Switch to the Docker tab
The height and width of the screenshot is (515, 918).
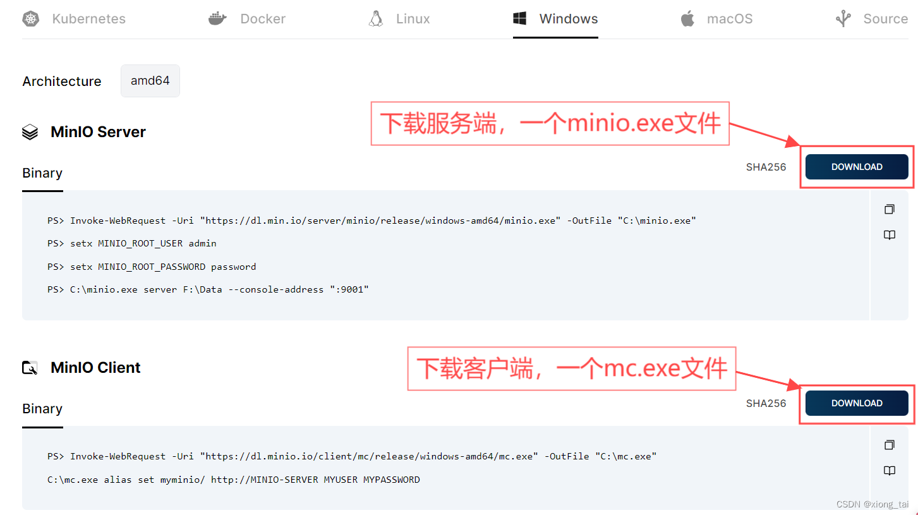tap(247, 19)
